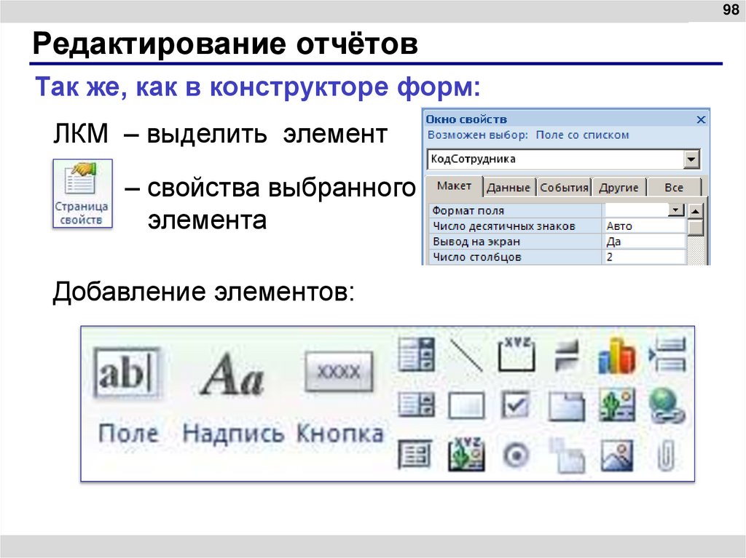The width and height of the screenshot is (746, 558).
Task: Pick the Hyperlink globe tool
Action: [666, 404]
